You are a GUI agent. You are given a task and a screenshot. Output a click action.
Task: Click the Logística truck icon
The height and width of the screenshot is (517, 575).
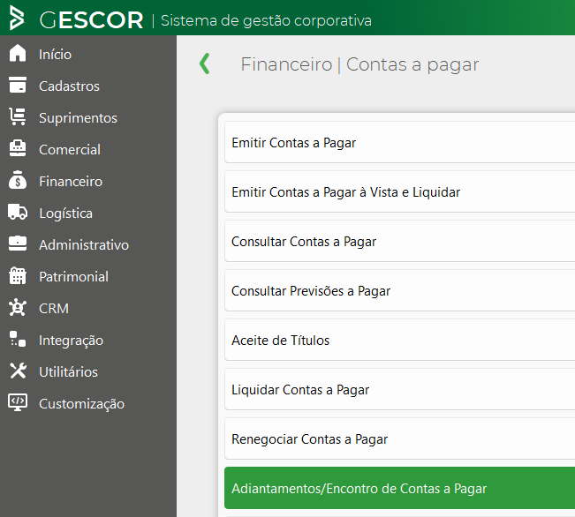(18, 213)
